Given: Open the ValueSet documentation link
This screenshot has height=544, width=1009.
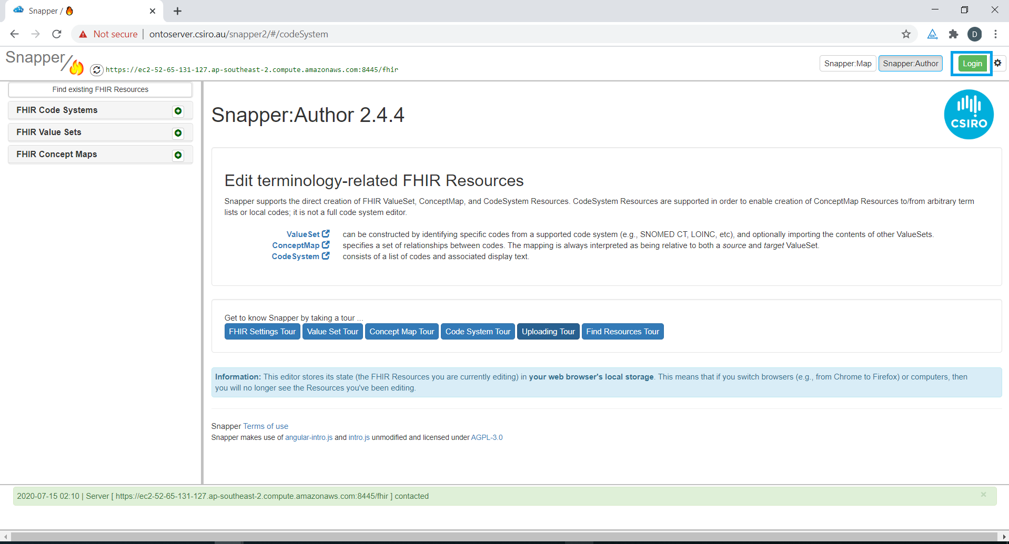Looking at the screenshot, I should (x=303, y=234).
